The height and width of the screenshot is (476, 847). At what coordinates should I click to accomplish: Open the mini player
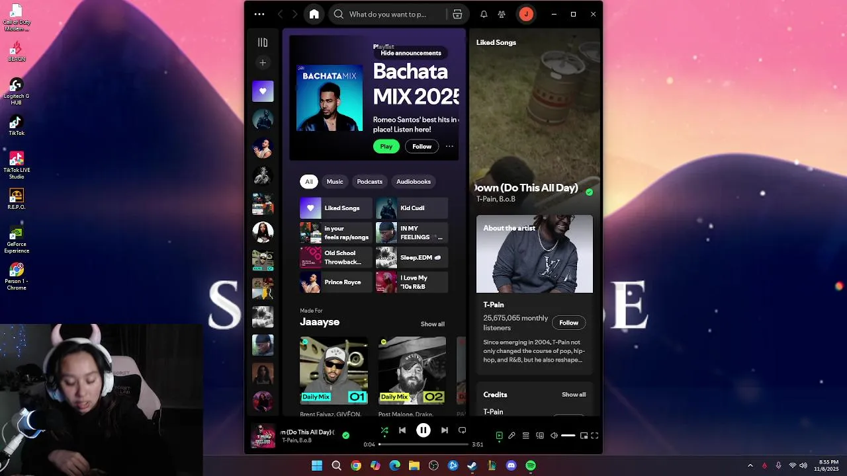pyautogui.click(x=584, y=436)
